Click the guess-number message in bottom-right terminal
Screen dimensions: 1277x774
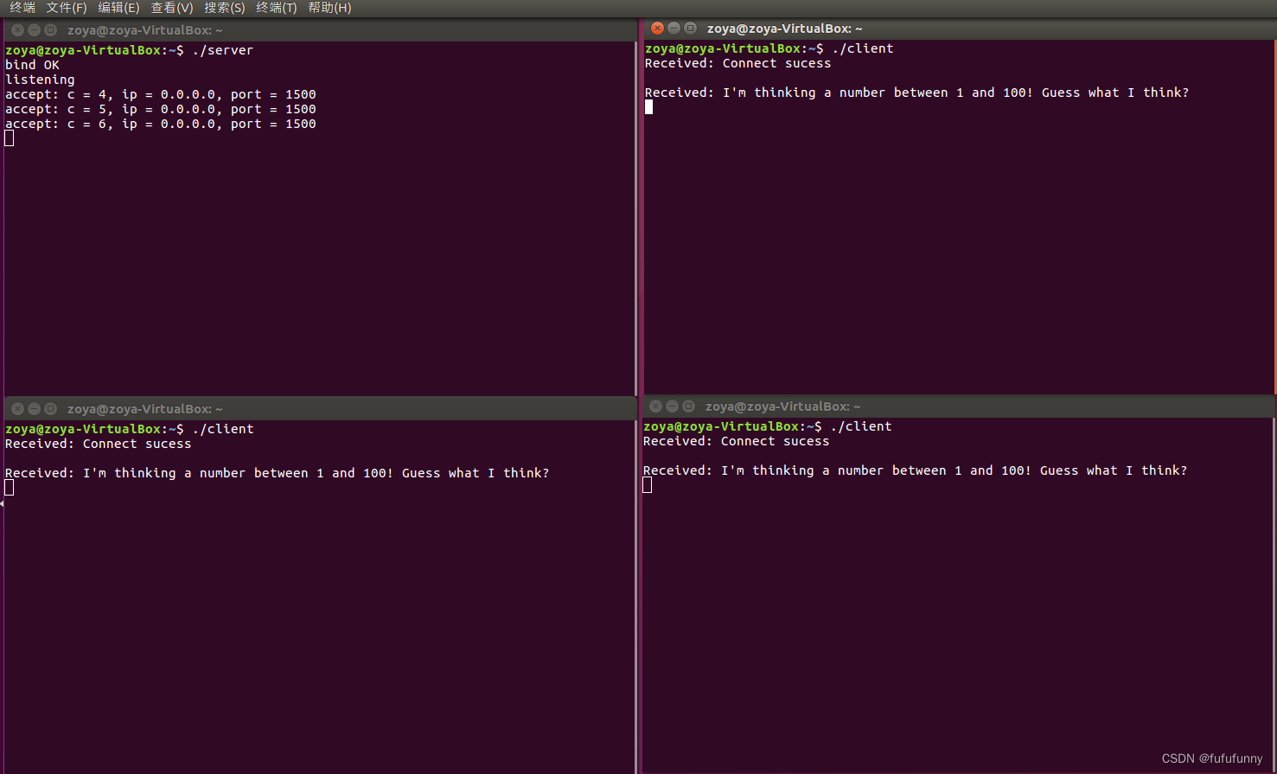[915, 470]
